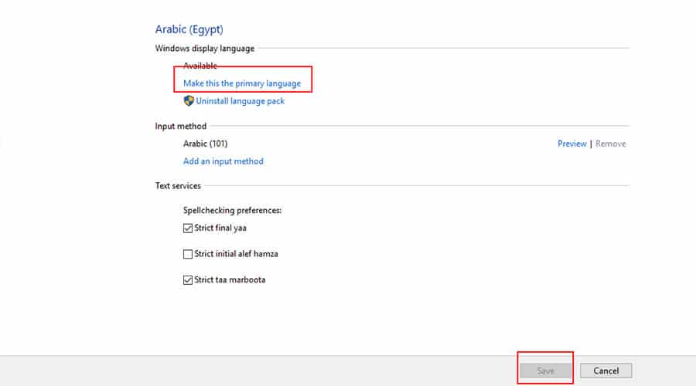Image resolution: width=696 pixels, height=386 pixels.
Task: Click the Input method section label
Action: (181, 126)
